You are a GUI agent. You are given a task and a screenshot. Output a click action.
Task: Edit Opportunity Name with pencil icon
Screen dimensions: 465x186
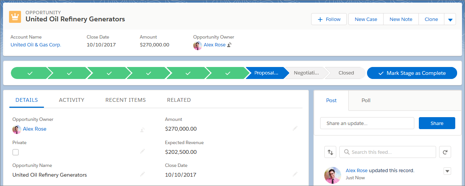142,174
